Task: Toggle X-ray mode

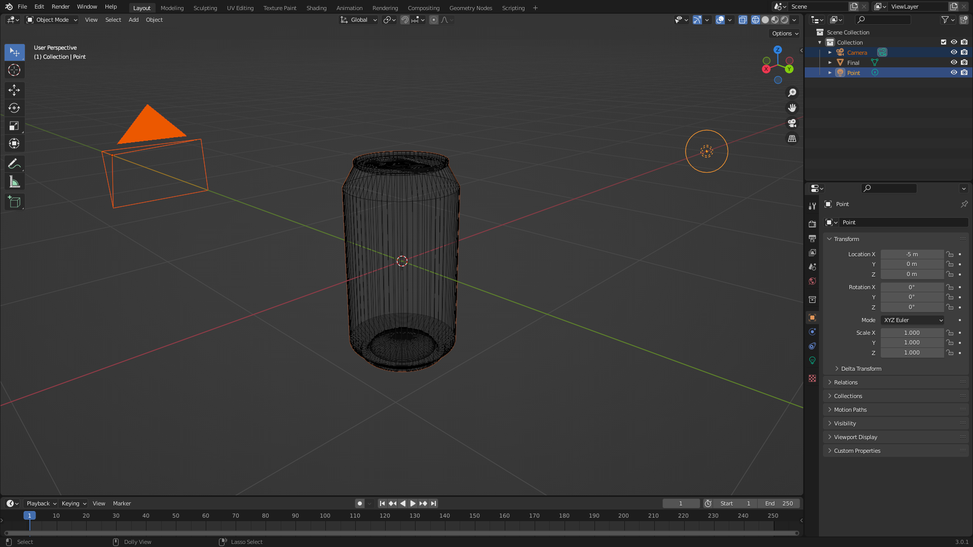Action: [x=742, y=20]
